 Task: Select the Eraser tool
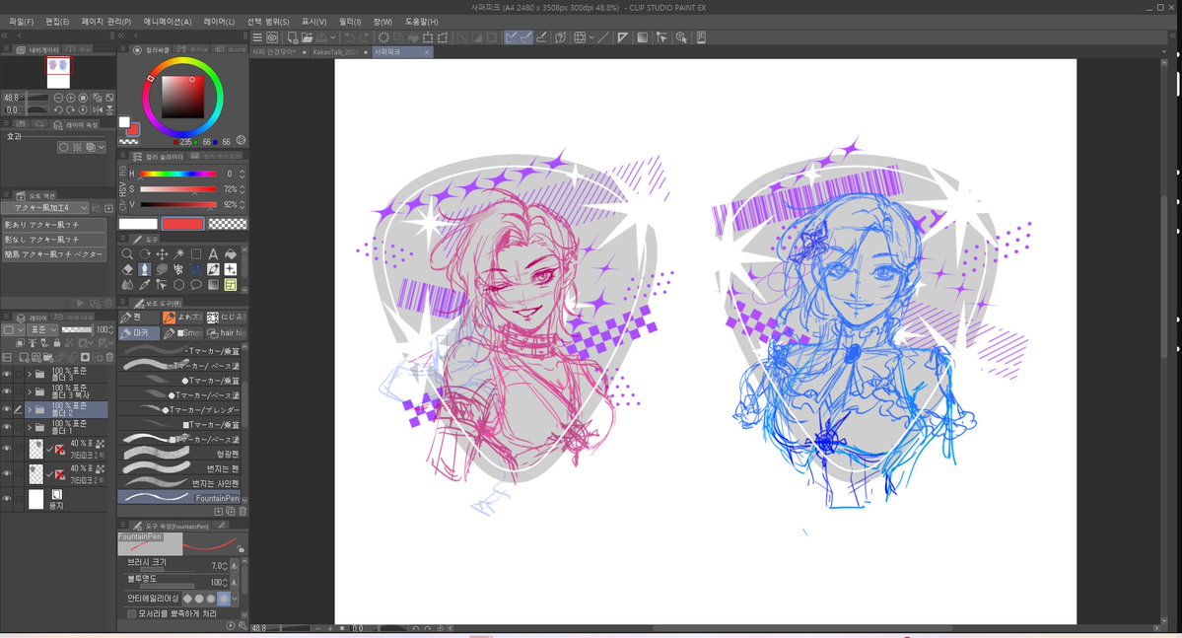[127, 269]
